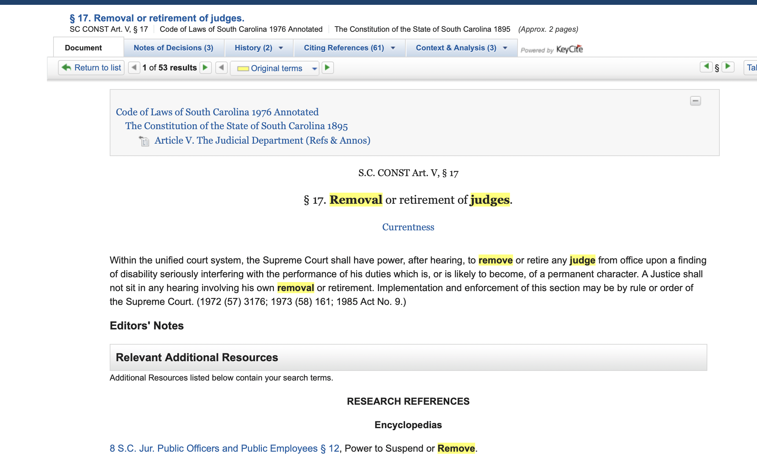Open Code of Laws 1976 Annotated link

pyautogui.click(x=217, y=112)
